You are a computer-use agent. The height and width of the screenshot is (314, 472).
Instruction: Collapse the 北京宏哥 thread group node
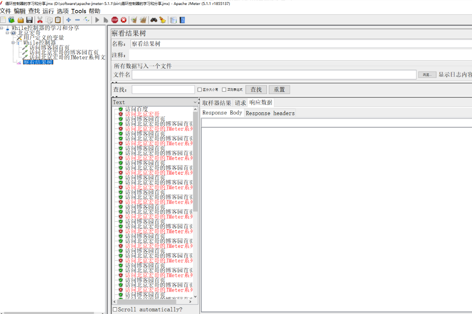pos(7,33)
